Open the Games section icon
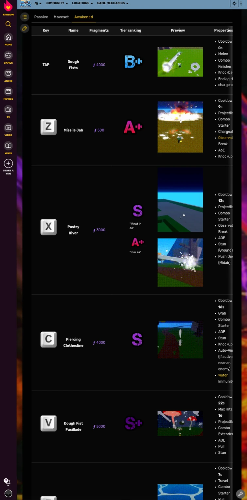This screenshot has width=247, height=500. pos(8,55)
